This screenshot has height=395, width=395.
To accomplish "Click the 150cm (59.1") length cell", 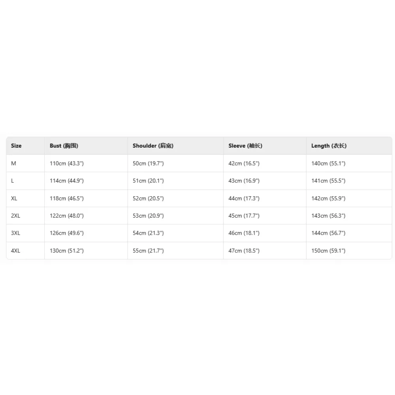I will tap(328, 251).
